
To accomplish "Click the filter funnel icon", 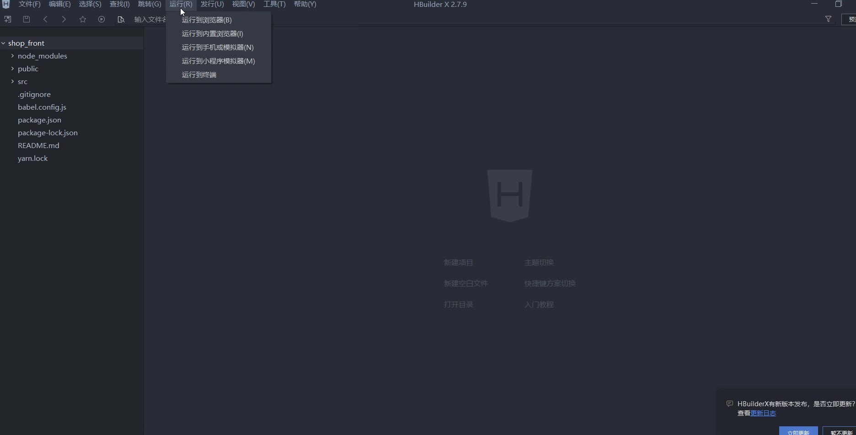I will (828, 19).
